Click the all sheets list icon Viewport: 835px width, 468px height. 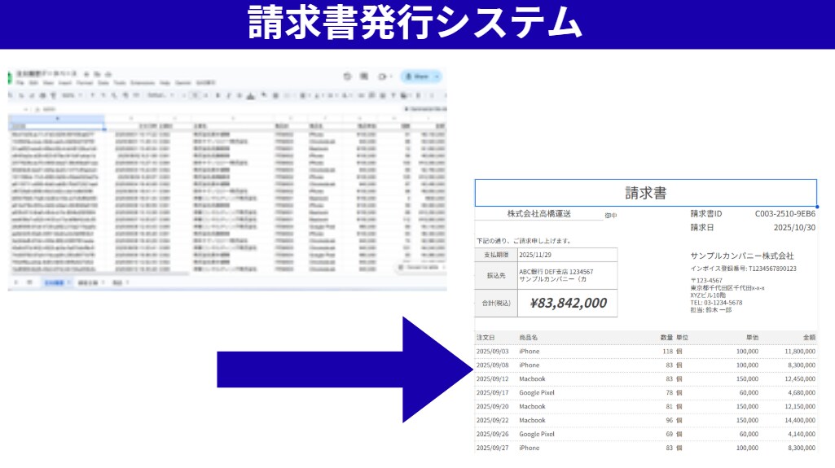(x=30, y=282)
